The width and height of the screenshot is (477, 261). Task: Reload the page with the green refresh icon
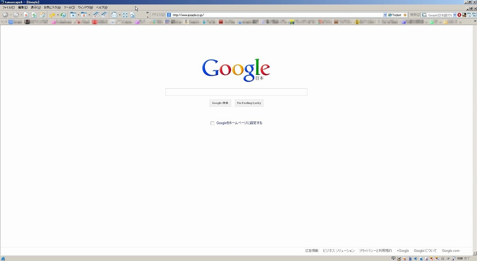pos(34,15)
